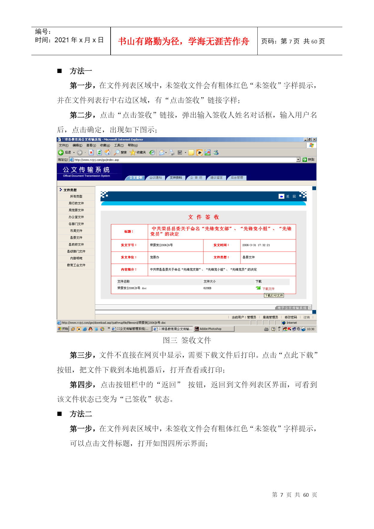The width and height of the screenshot is (374, 529).
Task: Click the orange media player toolbar icon
Action: coord(200,153)
